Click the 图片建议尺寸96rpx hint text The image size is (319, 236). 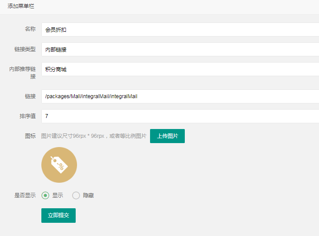(94, 136)
